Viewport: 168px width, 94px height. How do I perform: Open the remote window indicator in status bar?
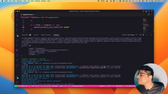(x=16, y=86)
